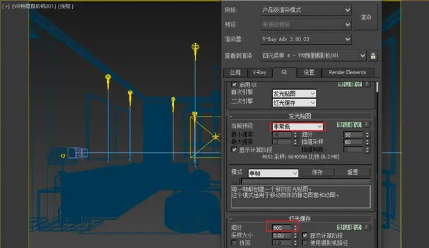
Task: Click the help question mark in GI rollout
Action: click(x=367, y=85)
